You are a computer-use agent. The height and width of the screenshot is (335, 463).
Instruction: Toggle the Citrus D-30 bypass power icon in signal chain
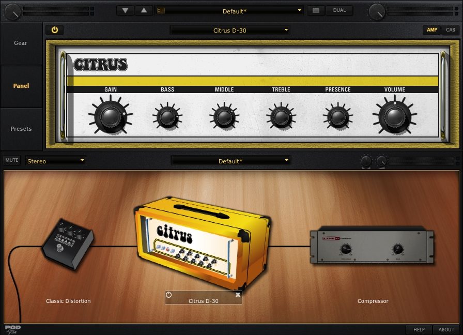(x=168, y=295)
